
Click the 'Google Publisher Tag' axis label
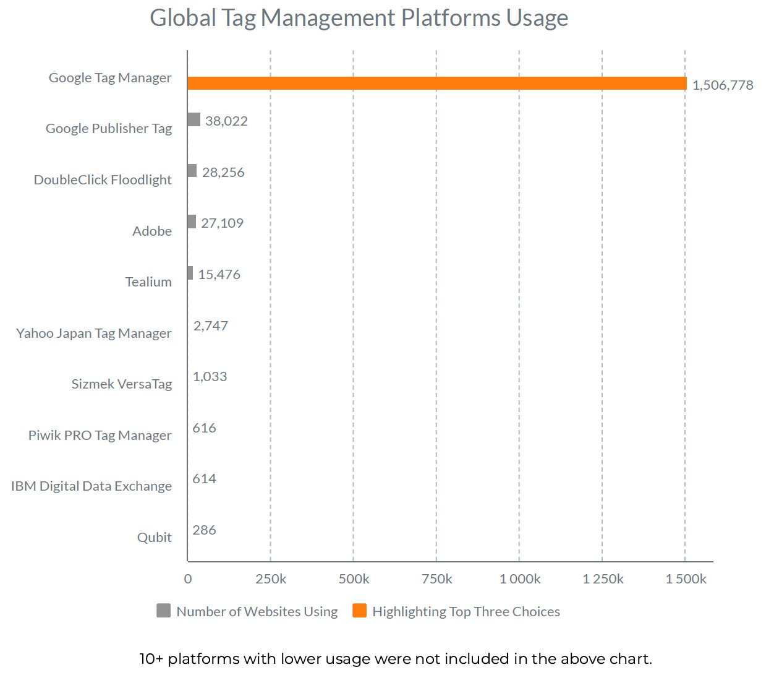point(109,129)
